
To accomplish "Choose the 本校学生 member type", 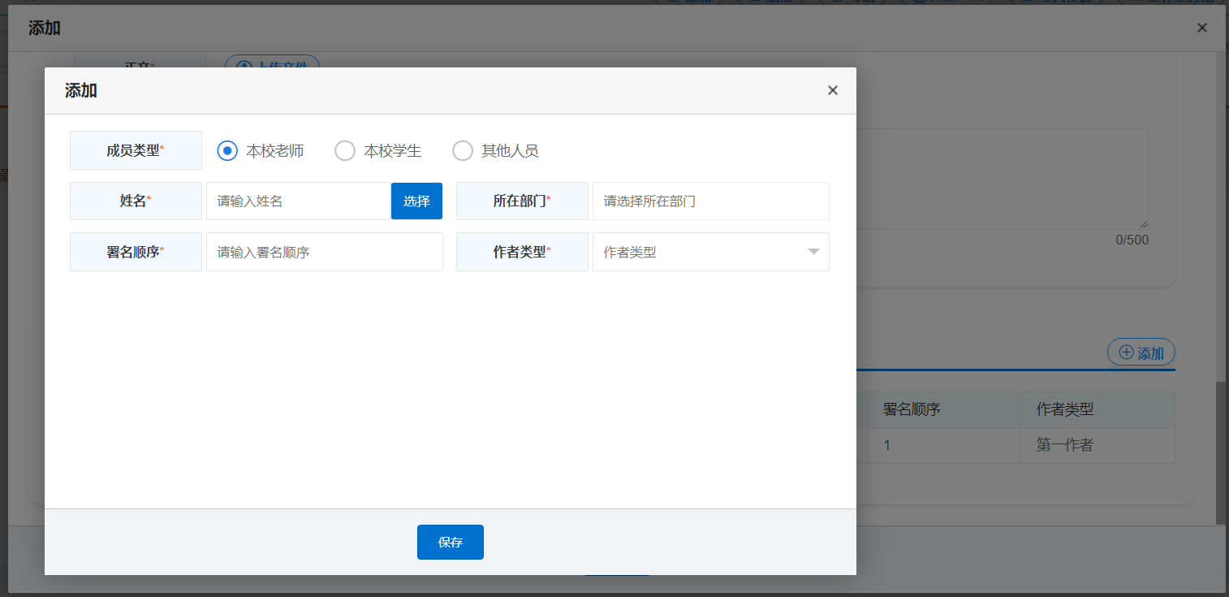I will coord(345,151).
